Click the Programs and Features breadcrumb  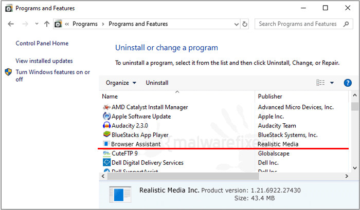click(x=138, y=24)
